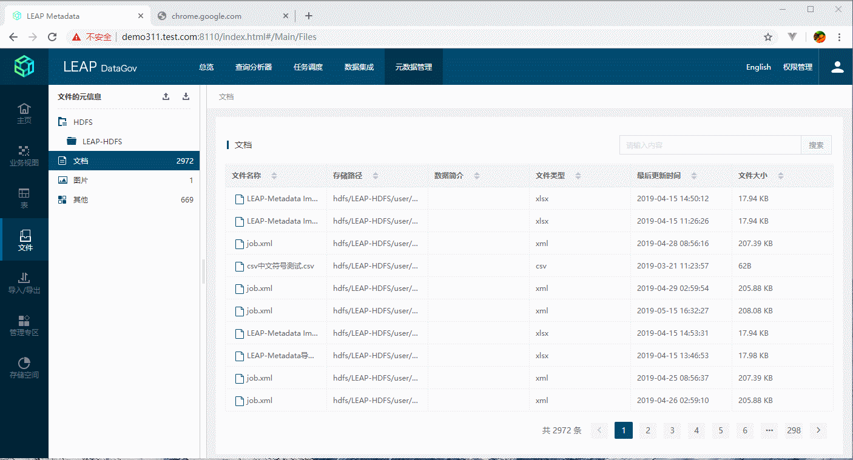The height and width of the screenshot is (460, 853).
Task: Open csv中文符号测试.csv file name
Action: pos(280,266)
